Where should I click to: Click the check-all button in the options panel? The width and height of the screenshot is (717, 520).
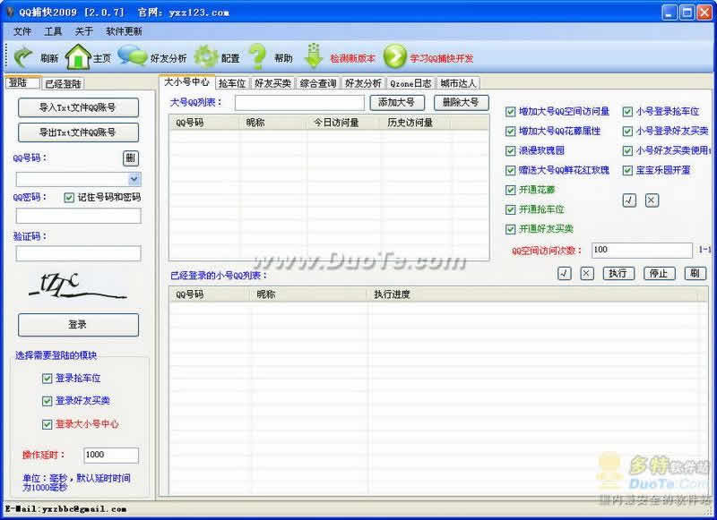click(629, 200)
